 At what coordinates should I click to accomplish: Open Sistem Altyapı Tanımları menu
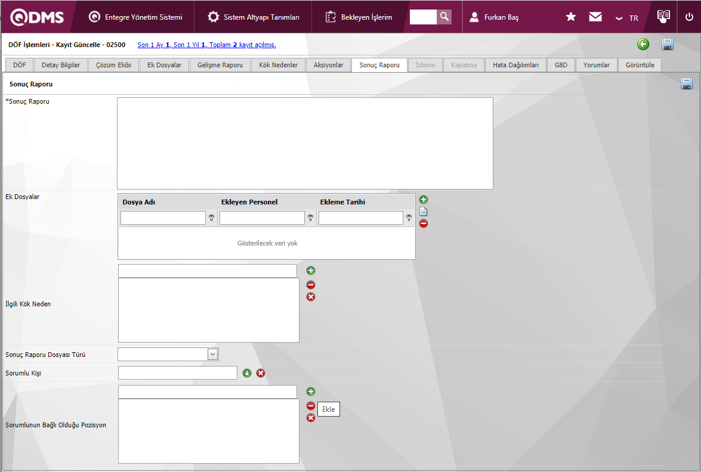[254, 17]
